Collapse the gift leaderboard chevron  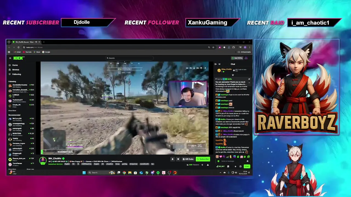click(233, 75)
